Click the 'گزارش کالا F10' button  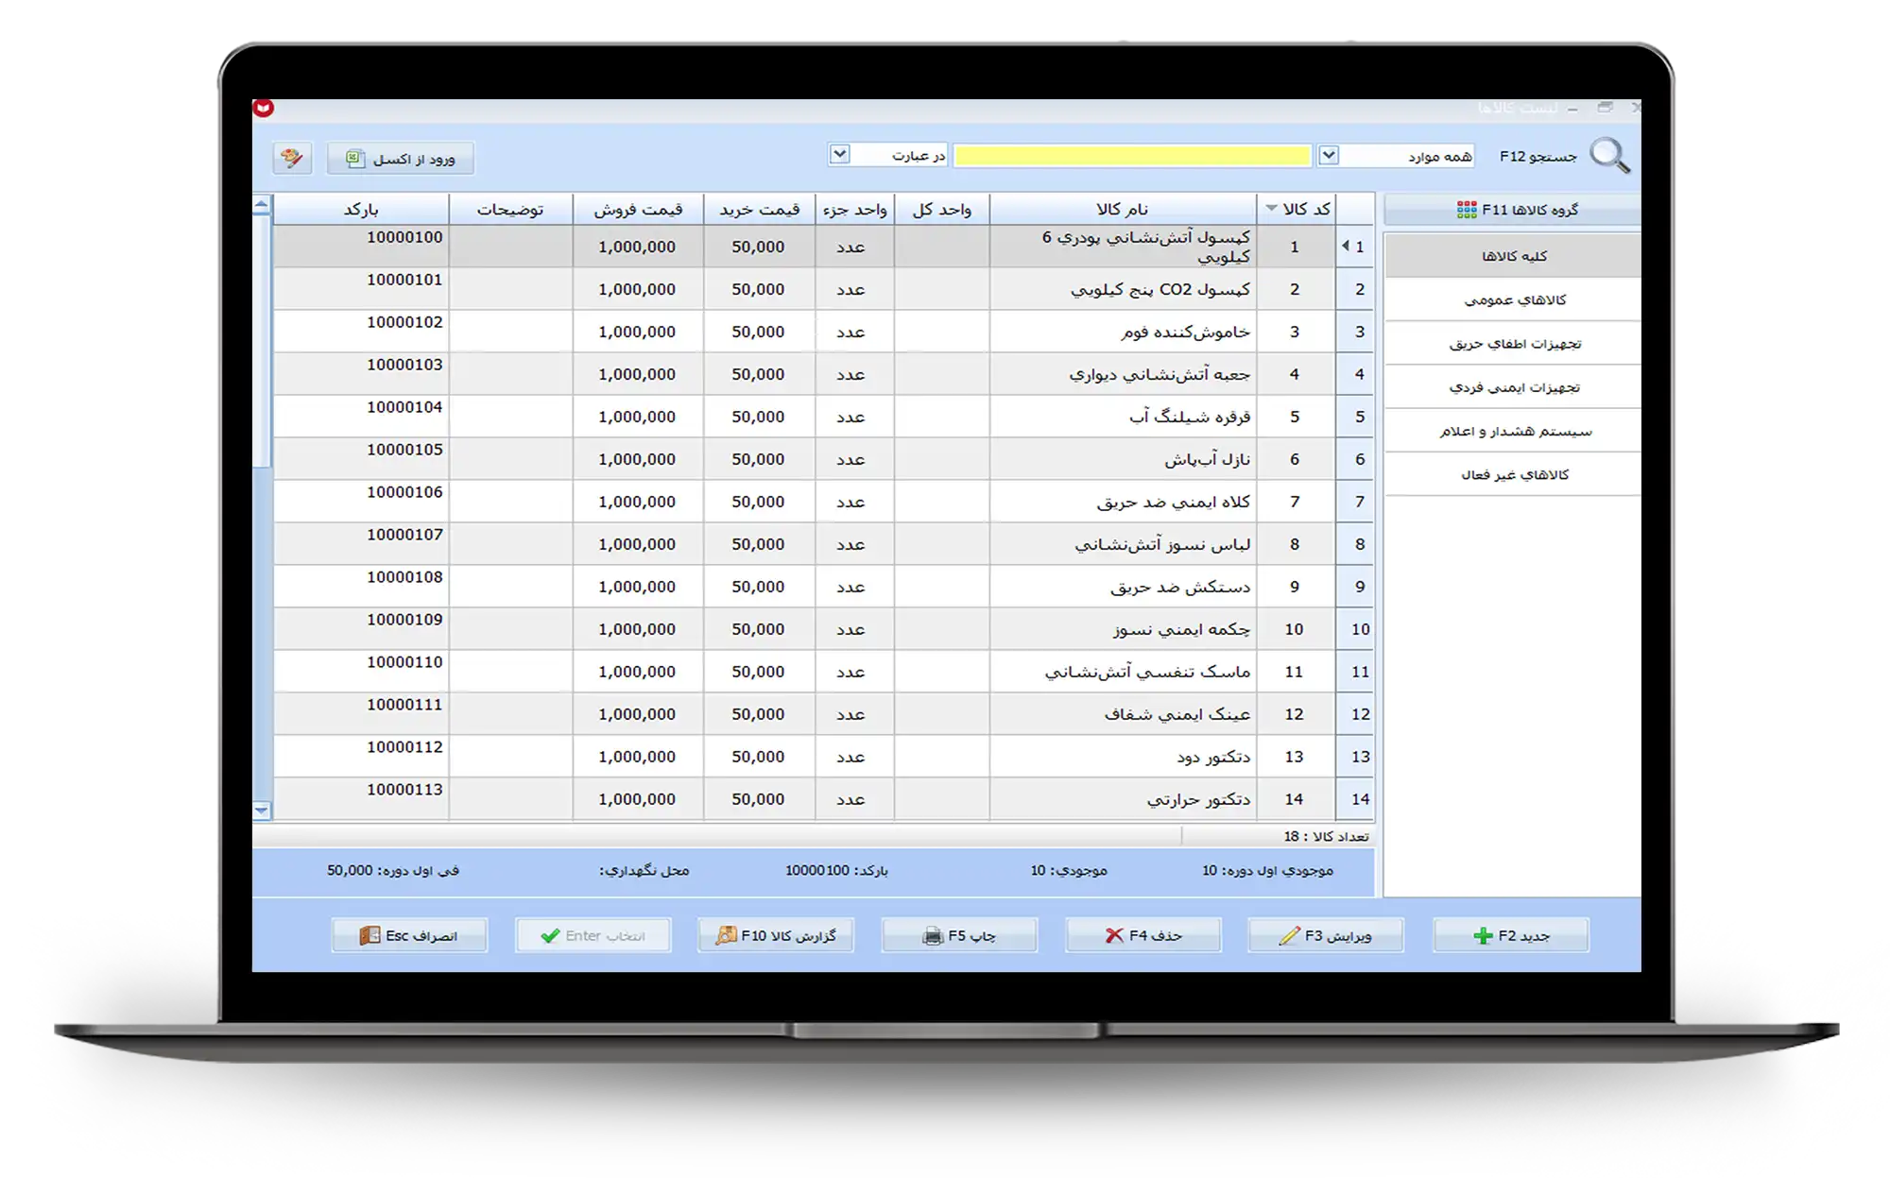[x=776, y=935]
